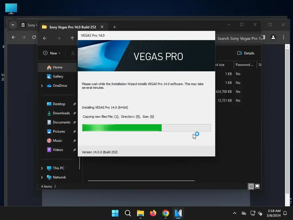The width and height of the screenshot is (293, 220).
Task: Open the Documents quick access folder
Action: (x=61, y=122)
